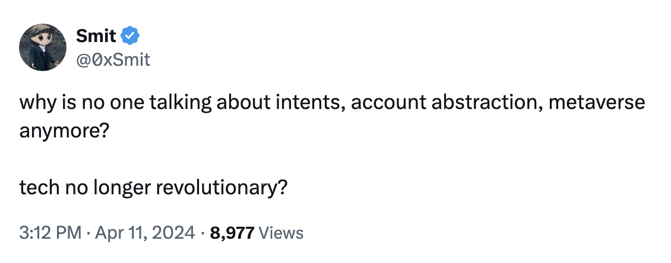Click the word anymore? in tweet
Viewport: 671px width, 263px height.
[x=64, y=131]
